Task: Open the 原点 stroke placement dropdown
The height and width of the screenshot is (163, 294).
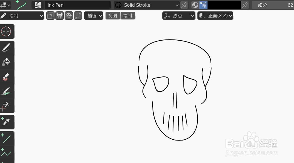Action: click(179, 16)
